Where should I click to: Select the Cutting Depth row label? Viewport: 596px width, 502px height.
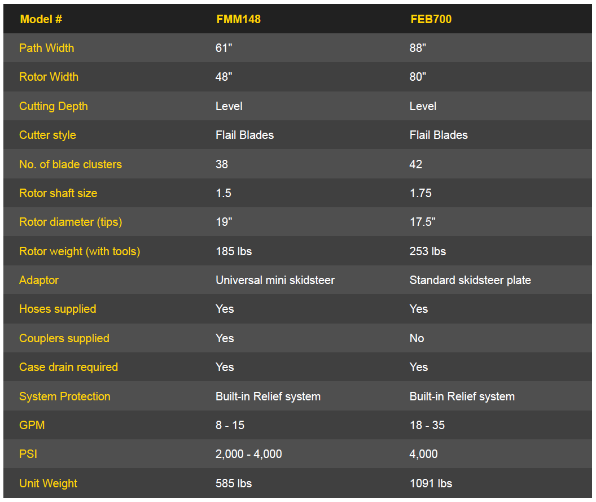click(x=53, y=106)
